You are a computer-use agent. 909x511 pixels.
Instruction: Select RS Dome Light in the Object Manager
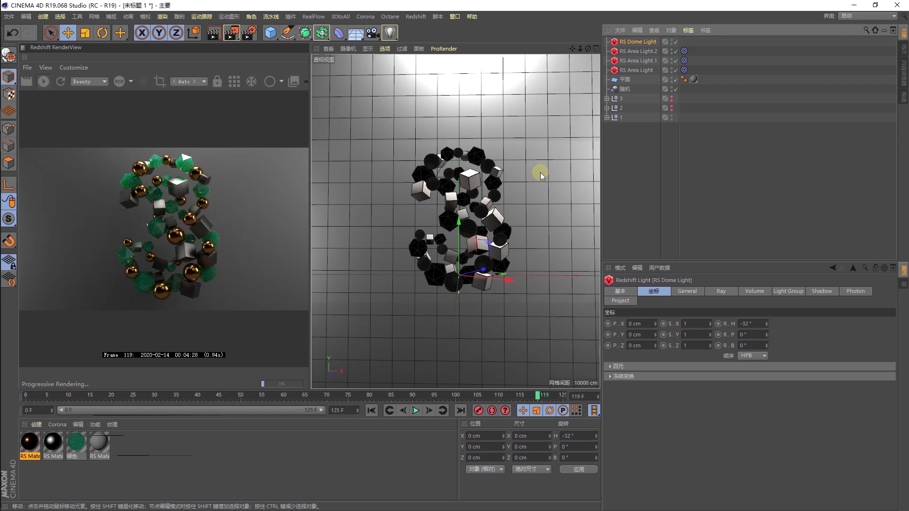(x=638, y=42)
